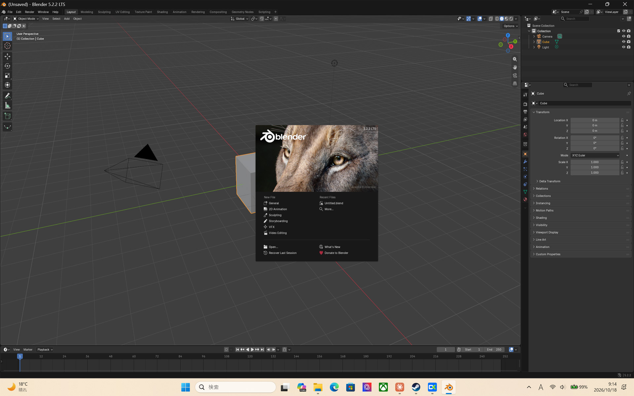This screenshot has width=634, height=396.
Task: Click Donate to Blender
Action: point(336,253)
